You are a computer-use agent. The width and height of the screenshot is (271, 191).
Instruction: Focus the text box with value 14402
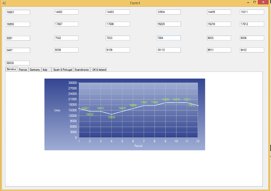tap(66, 12)
